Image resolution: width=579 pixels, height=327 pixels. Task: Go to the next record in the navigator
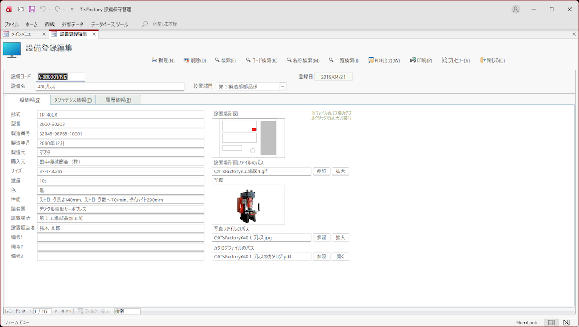pyautogui.click(x=56, y=311)
